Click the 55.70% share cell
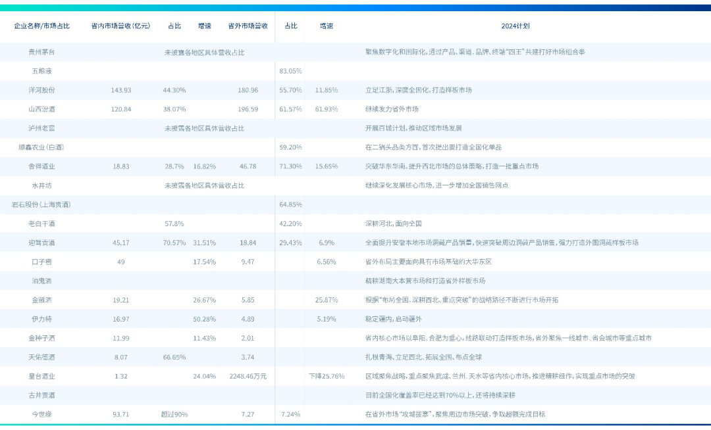711x430 pixels. [291, 90]
